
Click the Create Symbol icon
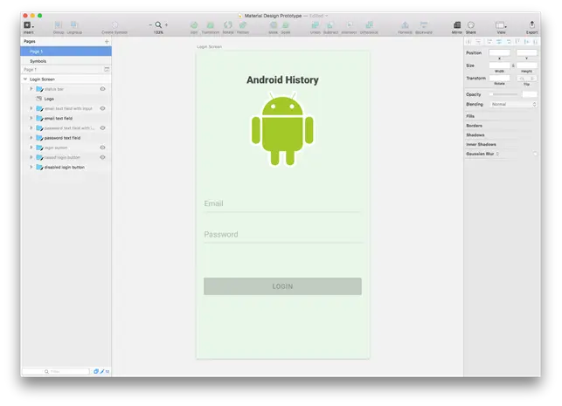(114, 24)
